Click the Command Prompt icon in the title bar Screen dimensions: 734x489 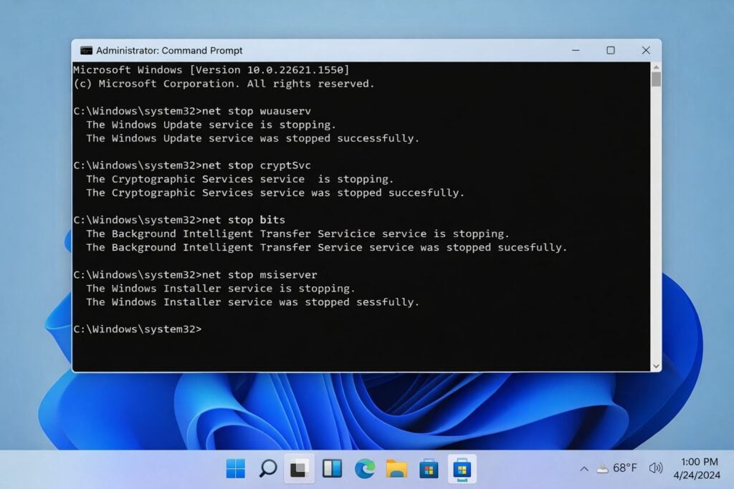[87, 51]
